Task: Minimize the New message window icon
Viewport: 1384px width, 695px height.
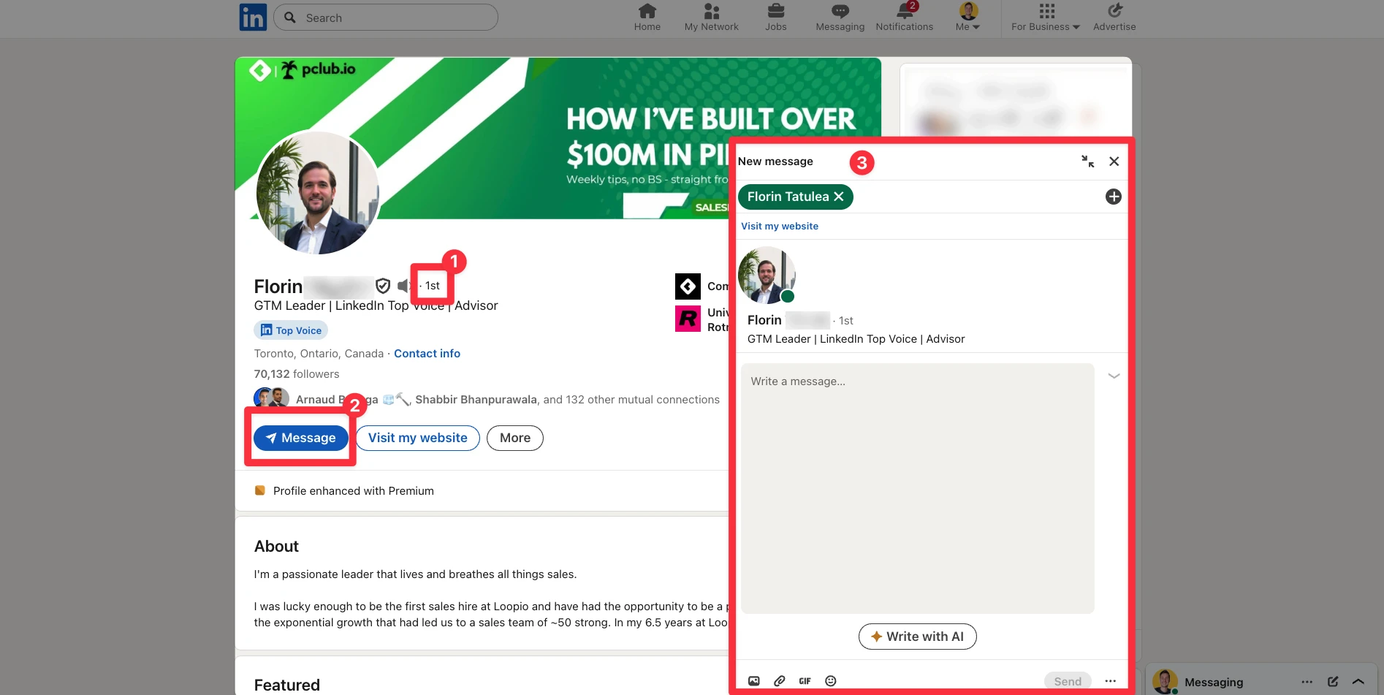Action: [x=1087, y=162]
